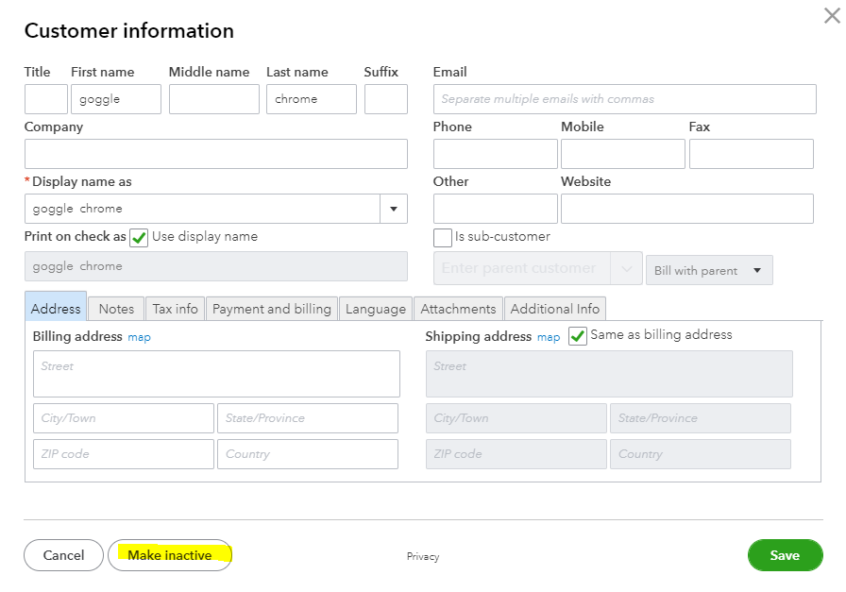Click the Cancel button
The width and height of the screenshot is (846, 592).
pyautogui.click(x=63, y=555)
